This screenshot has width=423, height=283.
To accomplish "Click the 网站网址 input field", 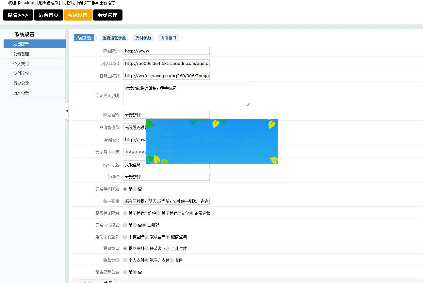I will 166,51.
